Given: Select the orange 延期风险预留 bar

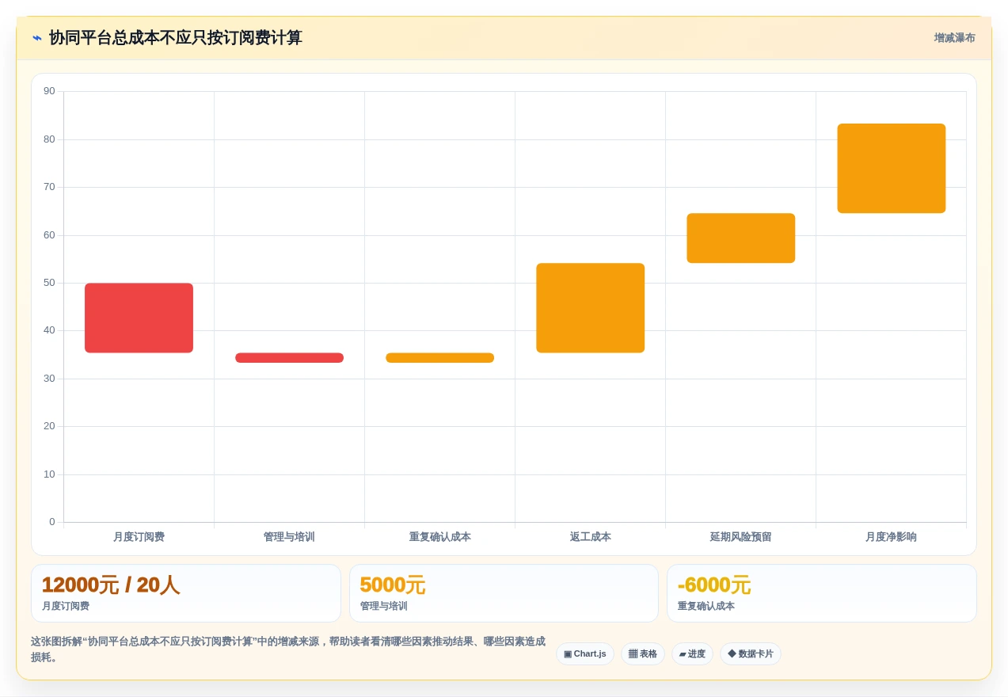Looking at the screenshot, I should coord(740,238).
